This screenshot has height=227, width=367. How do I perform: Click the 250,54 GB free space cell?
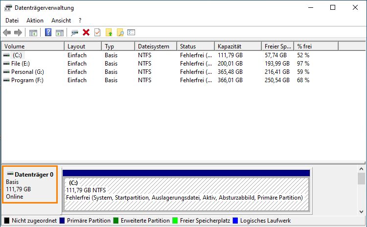coord(277,80)
